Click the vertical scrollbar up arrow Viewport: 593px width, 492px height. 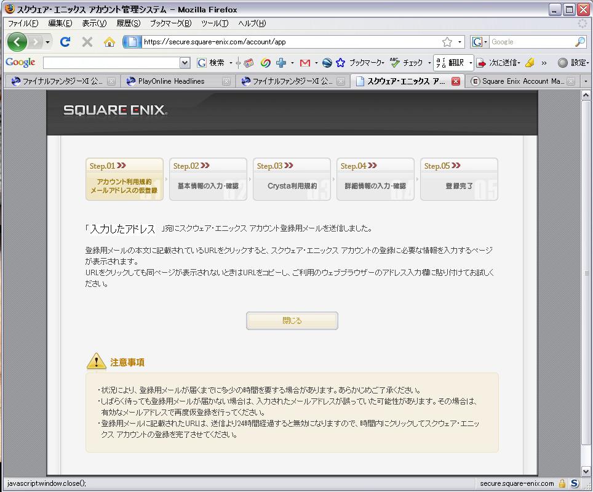coord(586,95)
